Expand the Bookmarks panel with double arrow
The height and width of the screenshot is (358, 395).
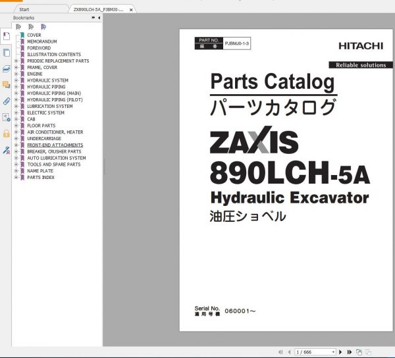point(93,18)
